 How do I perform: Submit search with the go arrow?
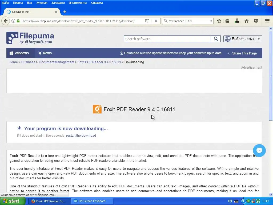[x=211, y=21]
